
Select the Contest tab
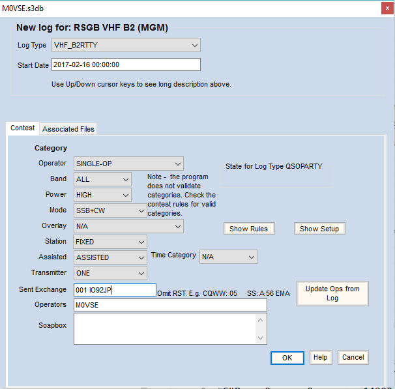[23, 128]
